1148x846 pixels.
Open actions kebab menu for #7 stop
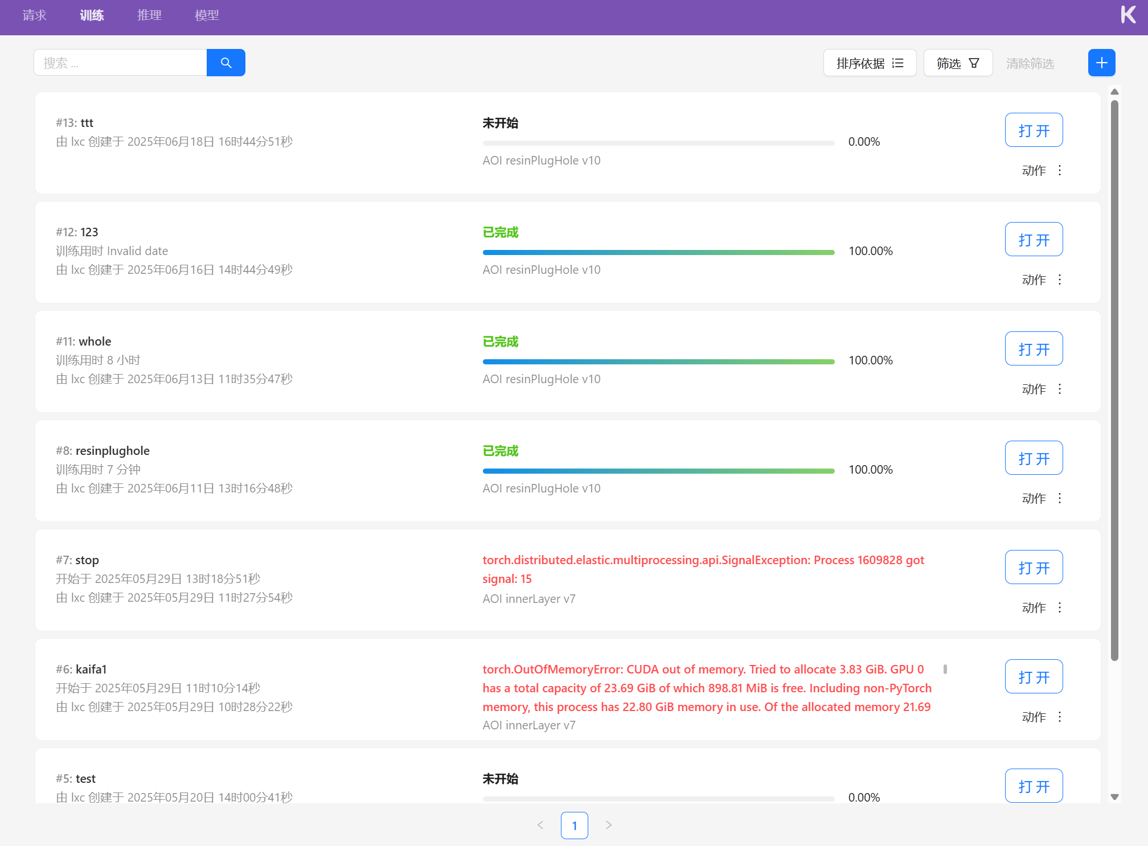[1059, 607]
